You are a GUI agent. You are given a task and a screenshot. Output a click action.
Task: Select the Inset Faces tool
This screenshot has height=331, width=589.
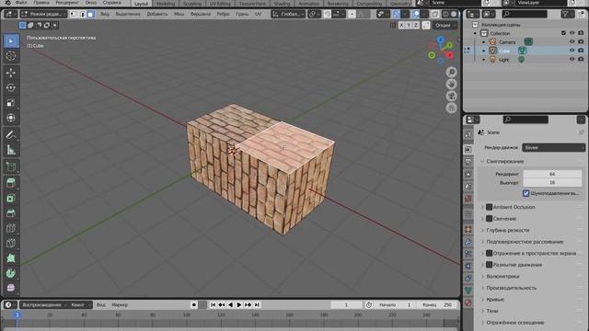pyautogui.click(x=11, y=198)
